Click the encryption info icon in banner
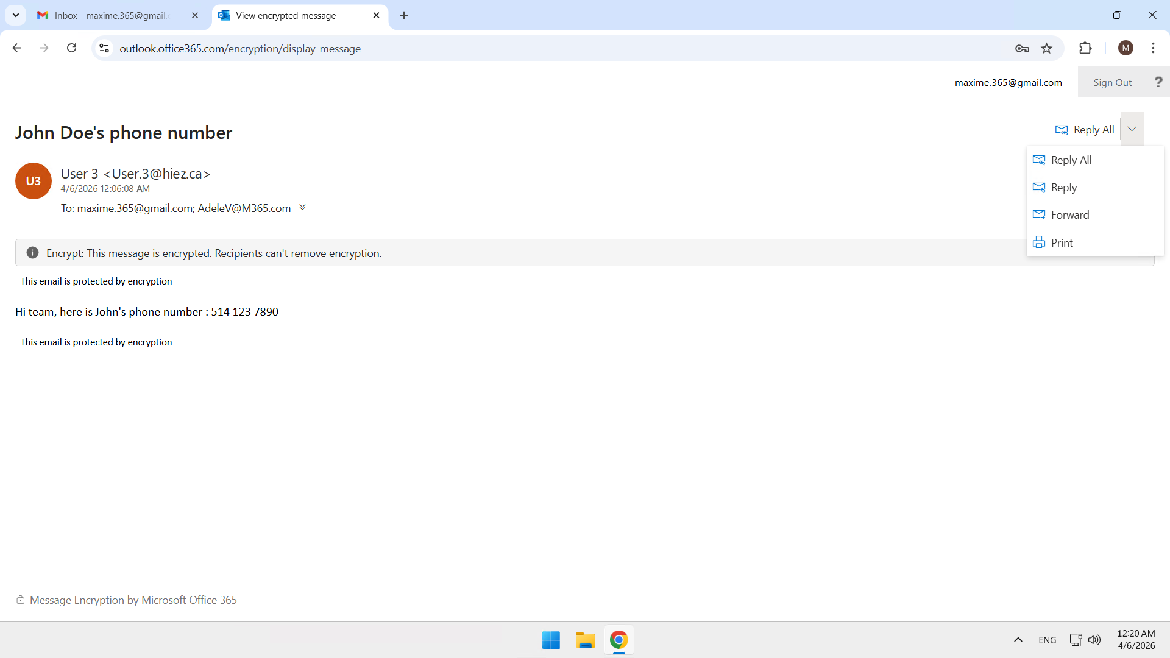Viewport: 1170px width, 658px height. (x=32, y=253)
